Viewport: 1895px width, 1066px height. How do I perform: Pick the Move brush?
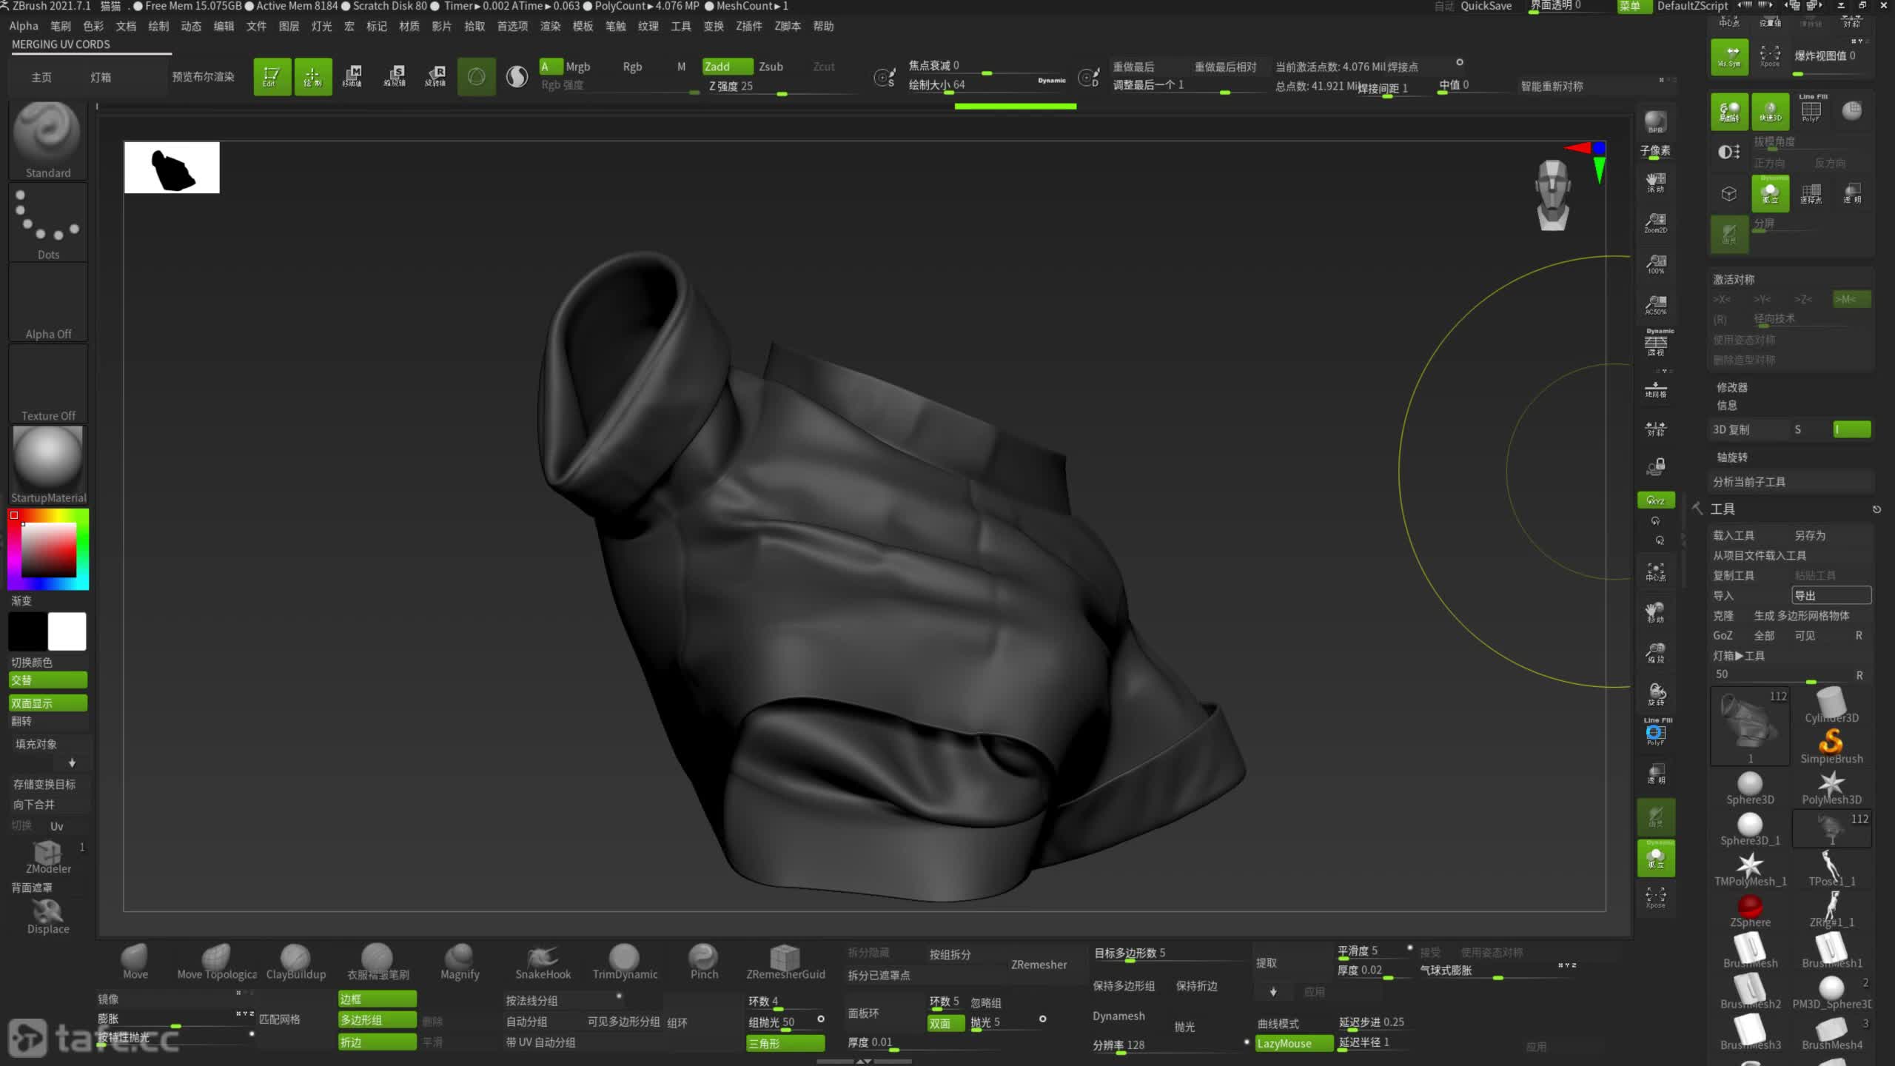(x=135, y=962)
